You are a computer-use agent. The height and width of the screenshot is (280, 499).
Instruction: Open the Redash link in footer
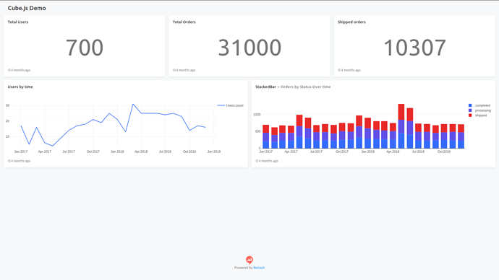click(x=259, y=268)
